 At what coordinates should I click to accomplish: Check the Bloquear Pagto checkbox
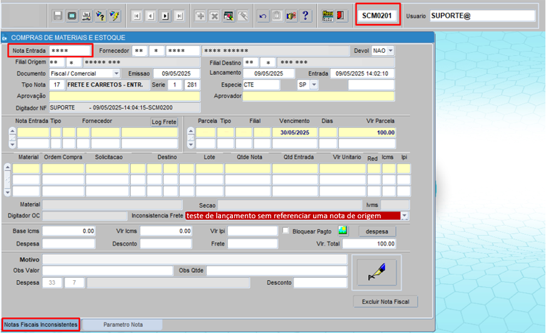[x=286, y=231]
